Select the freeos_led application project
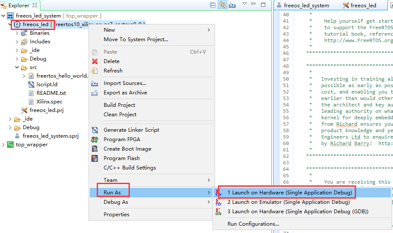This screenshot has width=393, height=233. [x=35, y=24]
